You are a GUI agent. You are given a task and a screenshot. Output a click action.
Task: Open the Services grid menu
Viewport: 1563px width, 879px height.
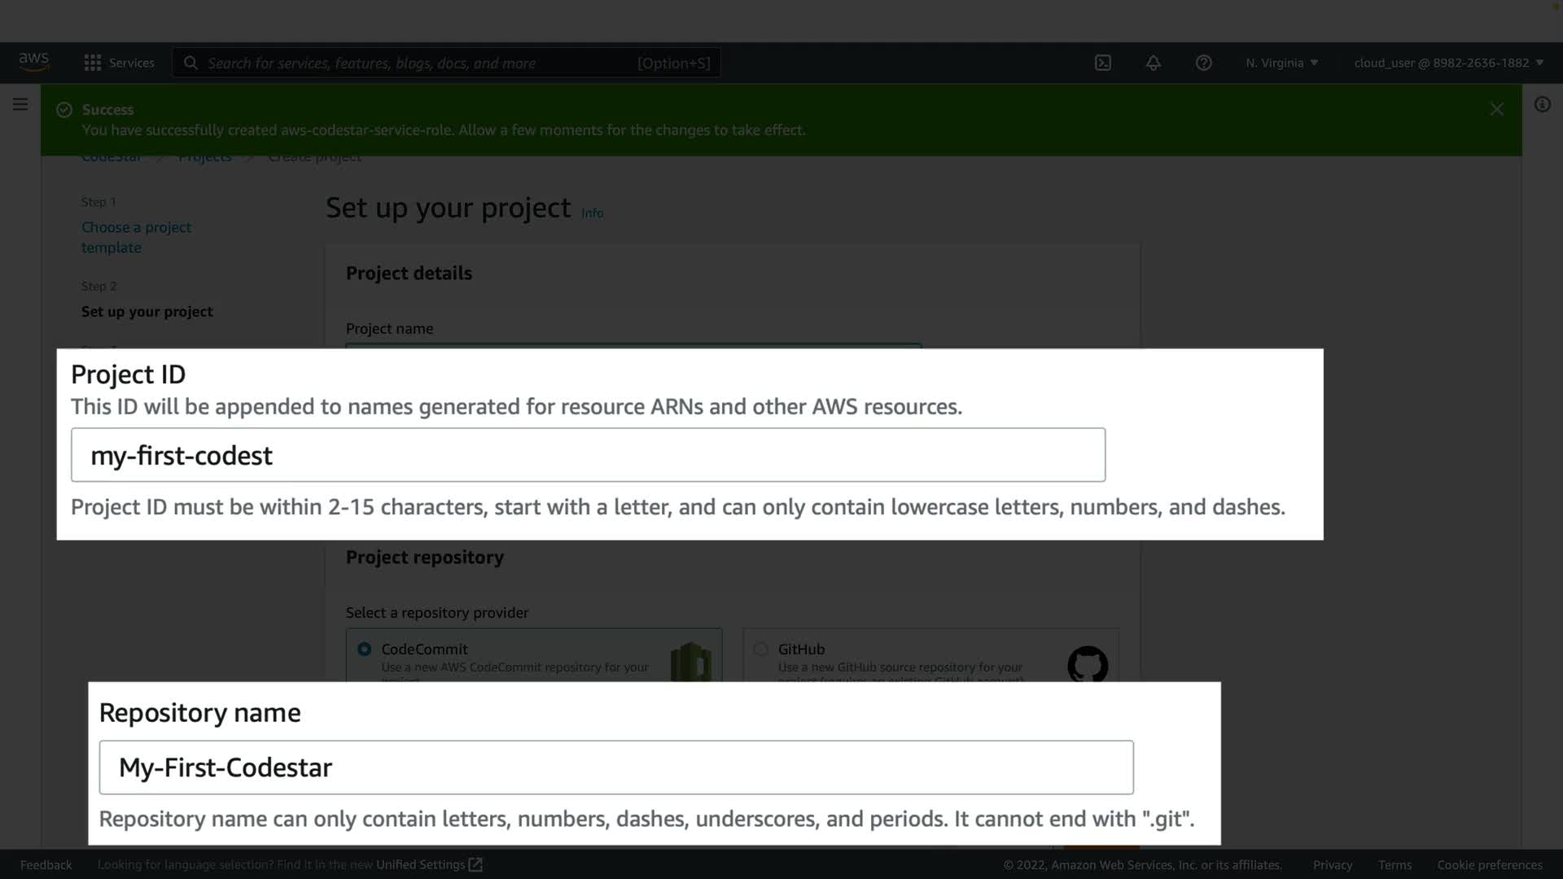pos(119,63)
